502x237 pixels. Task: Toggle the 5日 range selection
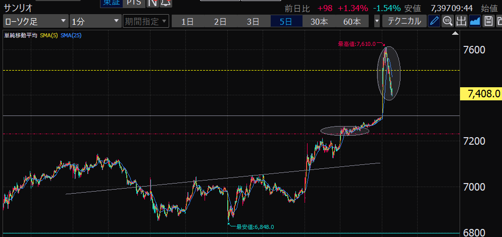(286, 21)
